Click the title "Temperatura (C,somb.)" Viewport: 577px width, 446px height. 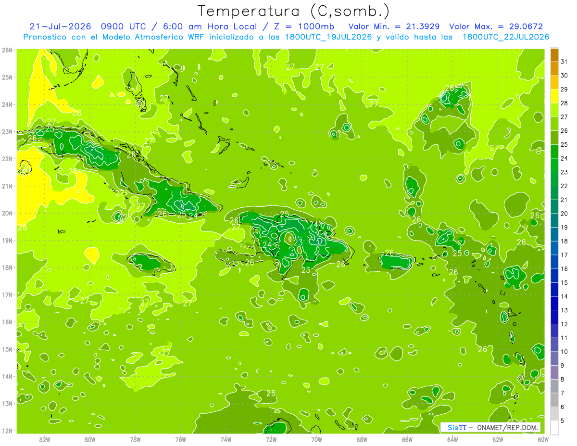tap(294, 11)
